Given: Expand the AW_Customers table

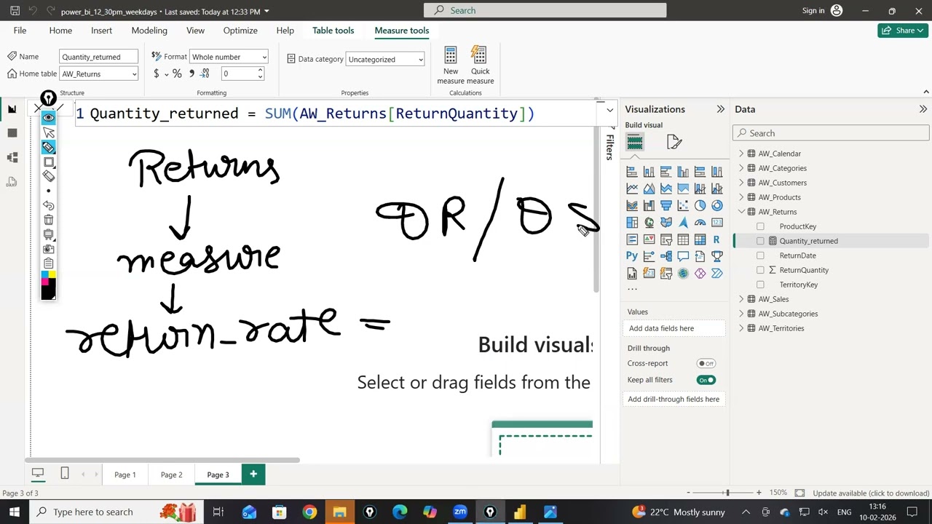Looking at the screenshot, I should [x=741, y=183].
